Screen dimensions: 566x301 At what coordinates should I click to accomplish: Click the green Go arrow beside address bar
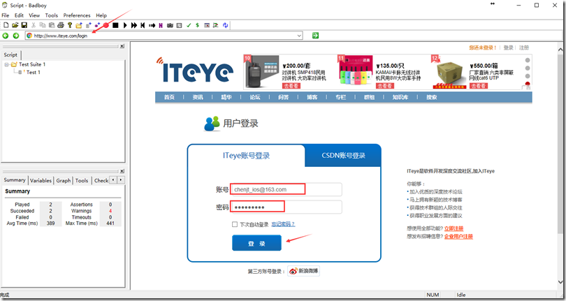[x=315, y=36]
